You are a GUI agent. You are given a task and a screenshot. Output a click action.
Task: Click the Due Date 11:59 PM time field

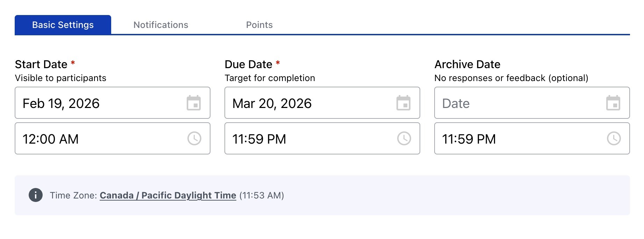pos(308,139)
